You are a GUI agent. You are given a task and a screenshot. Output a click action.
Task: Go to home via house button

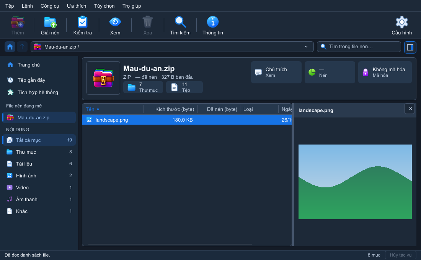pos(10,47)
